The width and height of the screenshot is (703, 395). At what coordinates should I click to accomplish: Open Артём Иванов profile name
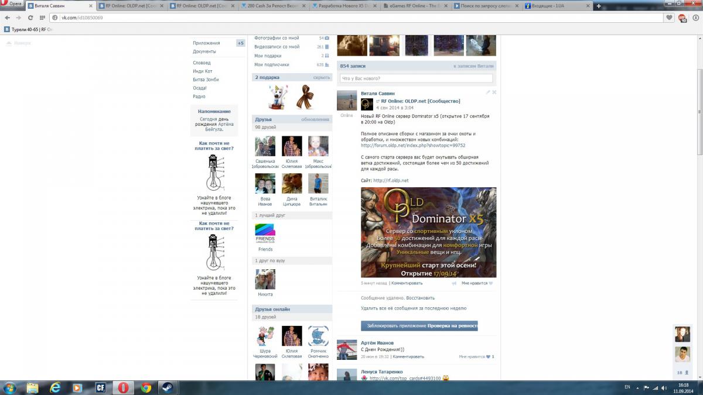coord(377,343)
